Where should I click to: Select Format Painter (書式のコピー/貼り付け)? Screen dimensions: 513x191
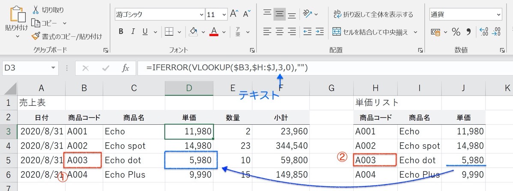pyautogui.click(x=67, y=36)
